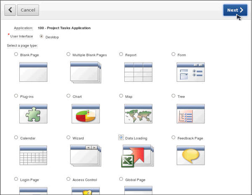
Task: Click the Plug-ins puzzle piece icon
Action: click(x=33, y=114)
